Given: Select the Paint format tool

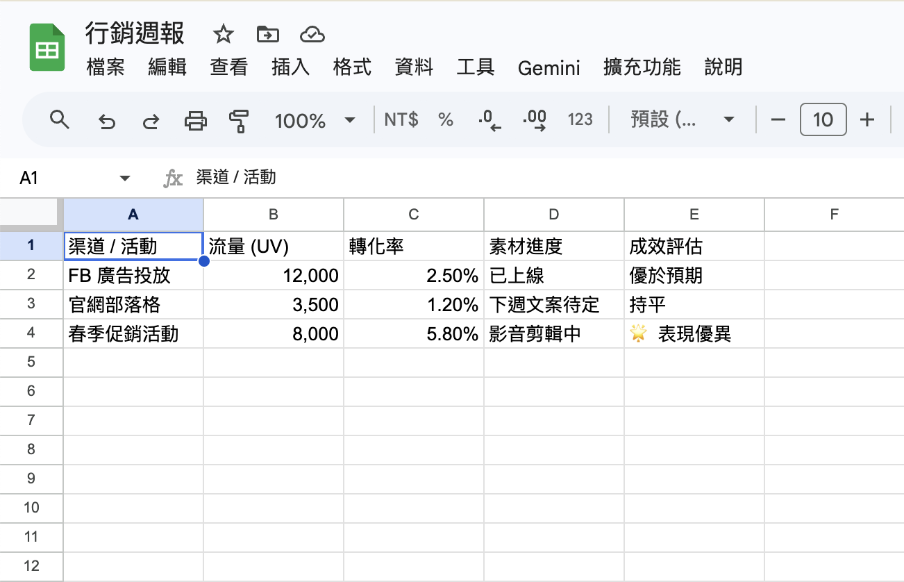Looking at the screenshot, I should (238, 119).
